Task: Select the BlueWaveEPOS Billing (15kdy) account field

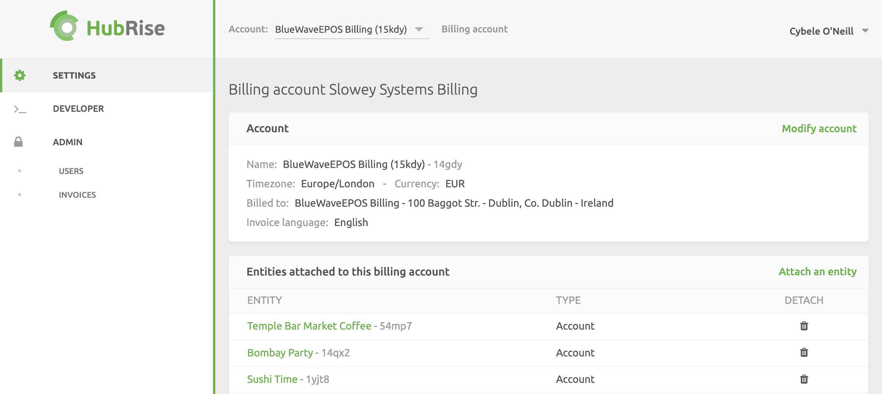Action: click(352, 29)
